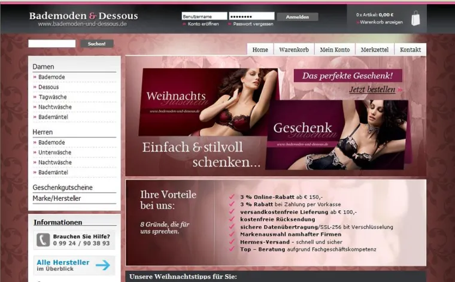Open the Tagwäsche category

tap(53, 97)
